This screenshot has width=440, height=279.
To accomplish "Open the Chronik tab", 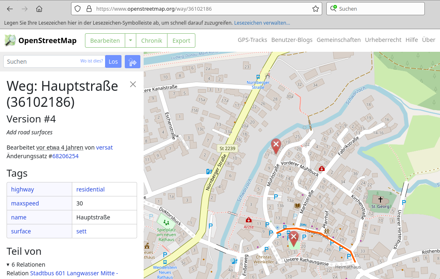I will [x=151, y=40].
